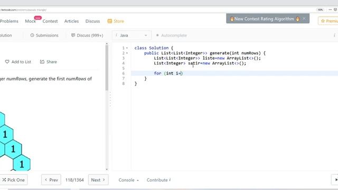Click 'generate(int numRows)' in the code
The width and height of the screenshot is (338, 190).
click(x=235, y=53)
